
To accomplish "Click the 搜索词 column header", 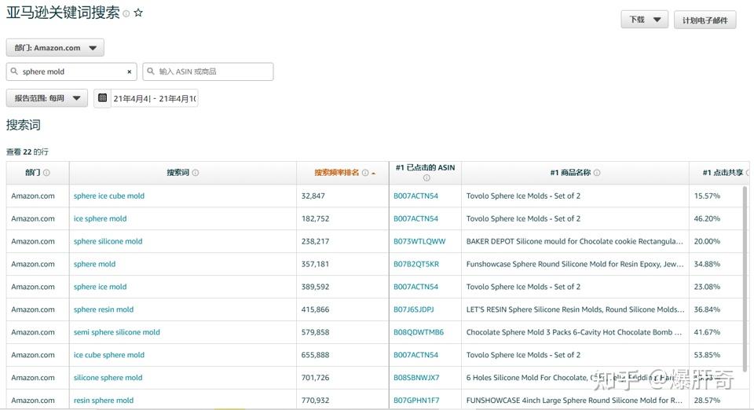I will pos(178,173).
